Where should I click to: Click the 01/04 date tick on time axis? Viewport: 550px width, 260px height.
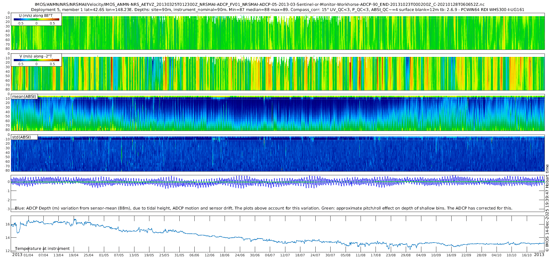coord(28,255)
